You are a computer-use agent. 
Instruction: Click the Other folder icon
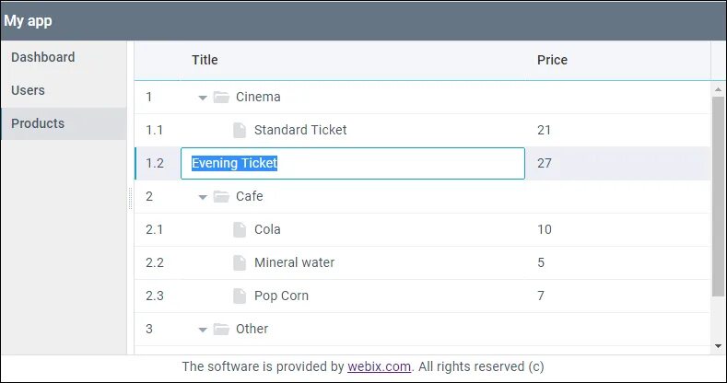point(221,330)
